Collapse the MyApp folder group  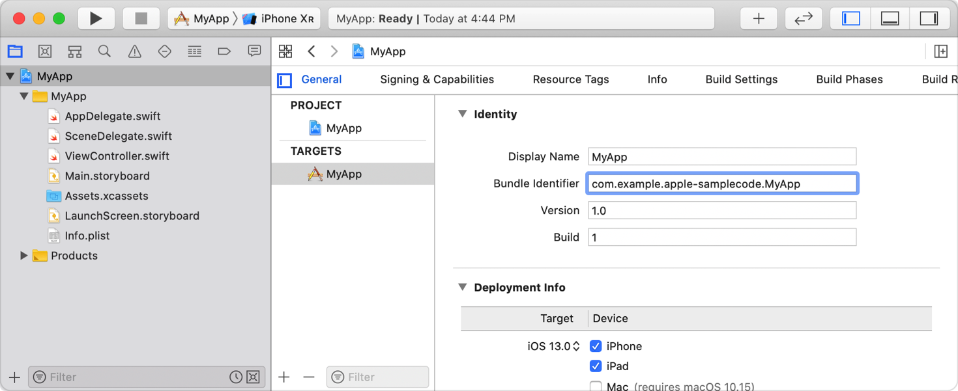click(x=24, y=96)
